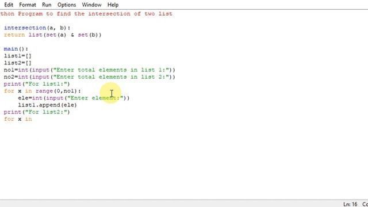Image resolution: width=368 pixels, height=207 pixels.
Task: Click the 'main():' definition line
Action: click(16, 49)
